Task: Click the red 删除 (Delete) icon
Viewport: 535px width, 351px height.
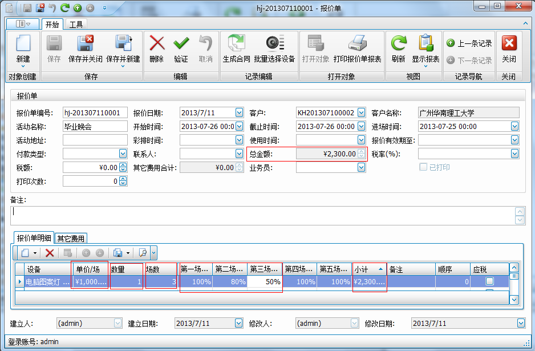Action: pyautogui.click(x=156, y=44)
